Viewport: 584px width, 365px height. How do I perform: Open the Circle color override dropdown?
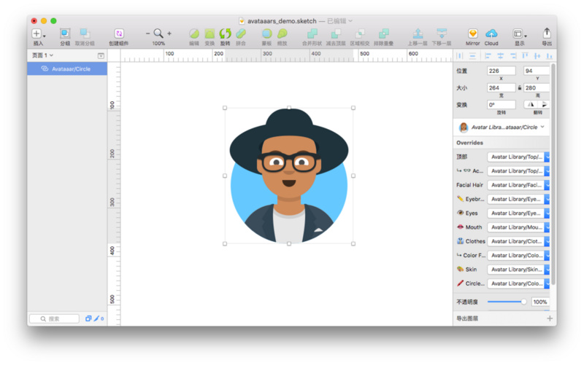tap(518, 283)
